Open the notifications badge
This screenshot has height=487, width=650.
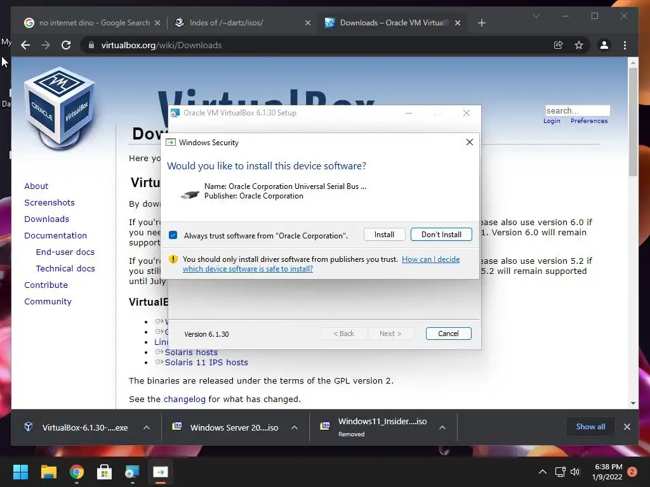pos(633,472)
